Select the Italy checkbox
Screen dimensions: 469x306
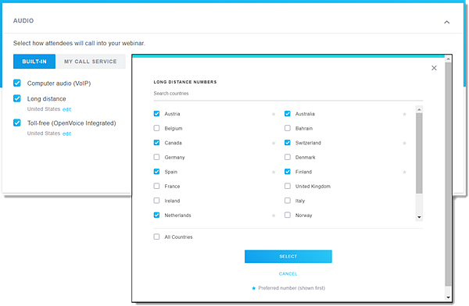tap(288, 201)
